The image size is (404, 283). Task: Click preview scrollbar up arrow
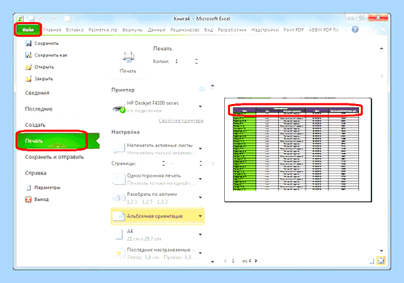point(382,49)
